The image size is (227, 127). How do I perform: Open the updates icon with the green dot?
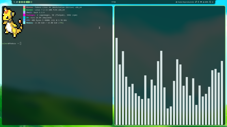point(196,2)
